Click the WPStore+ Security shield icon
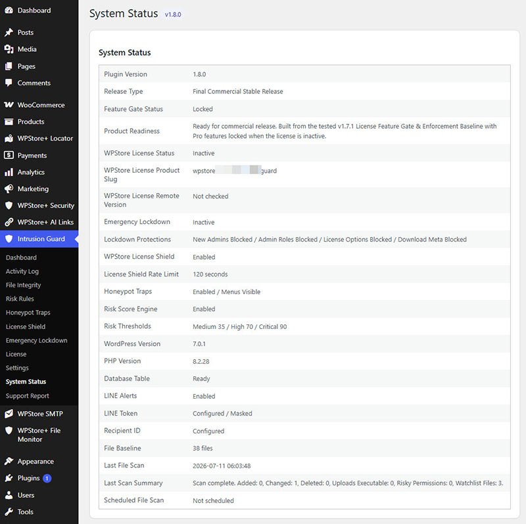 (9, 206)
